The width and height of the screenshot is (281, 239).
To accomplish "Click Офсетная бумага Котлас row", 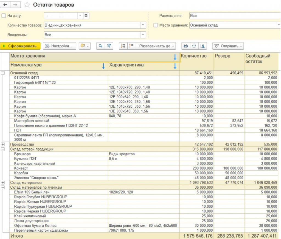I will coord(143,226).
